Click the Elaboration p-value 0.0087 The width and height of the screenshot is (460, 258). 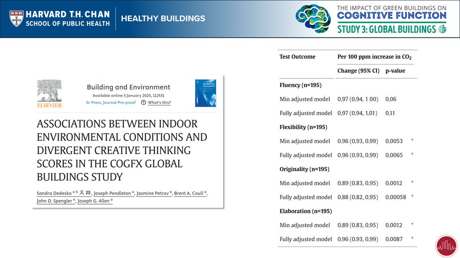(x=394, y=239)
